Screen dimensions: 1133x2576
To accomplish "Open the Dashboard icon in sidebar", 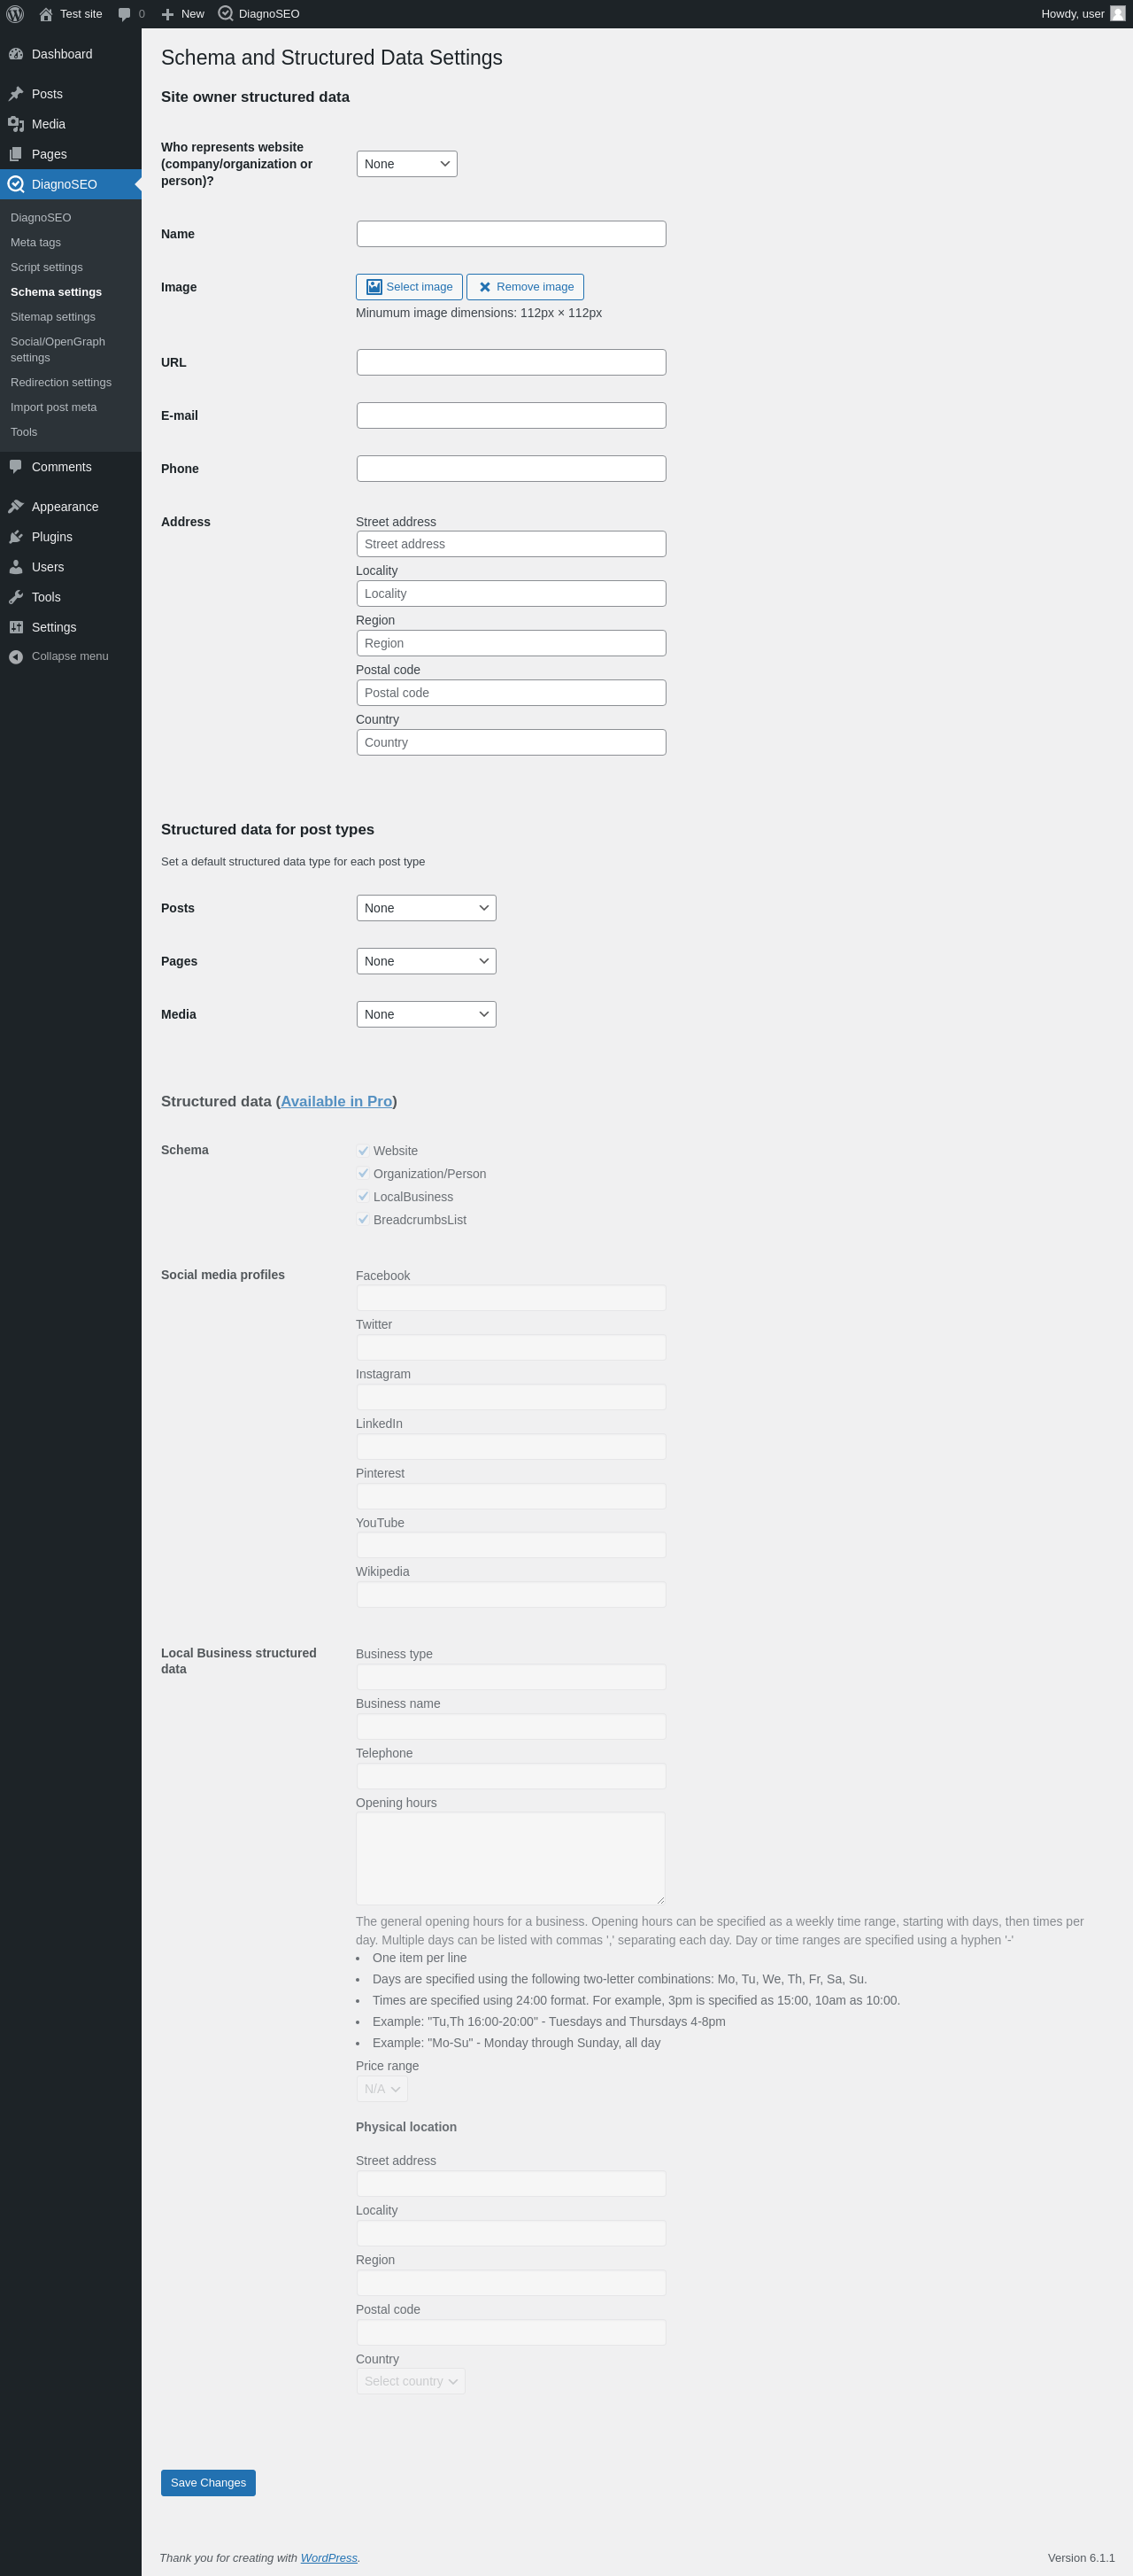I will (x=16, y=54).
